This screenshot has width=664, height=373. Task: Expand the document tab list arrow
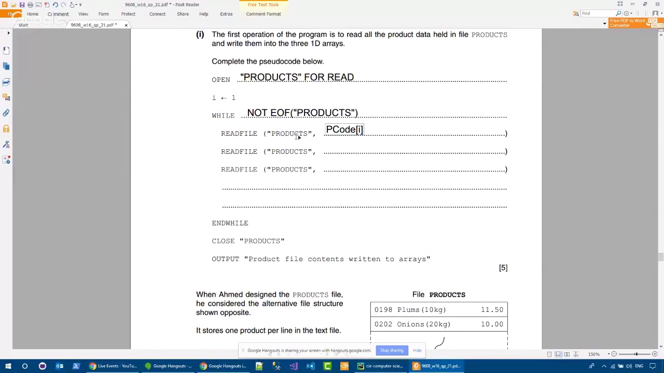[x=604, y=24]
